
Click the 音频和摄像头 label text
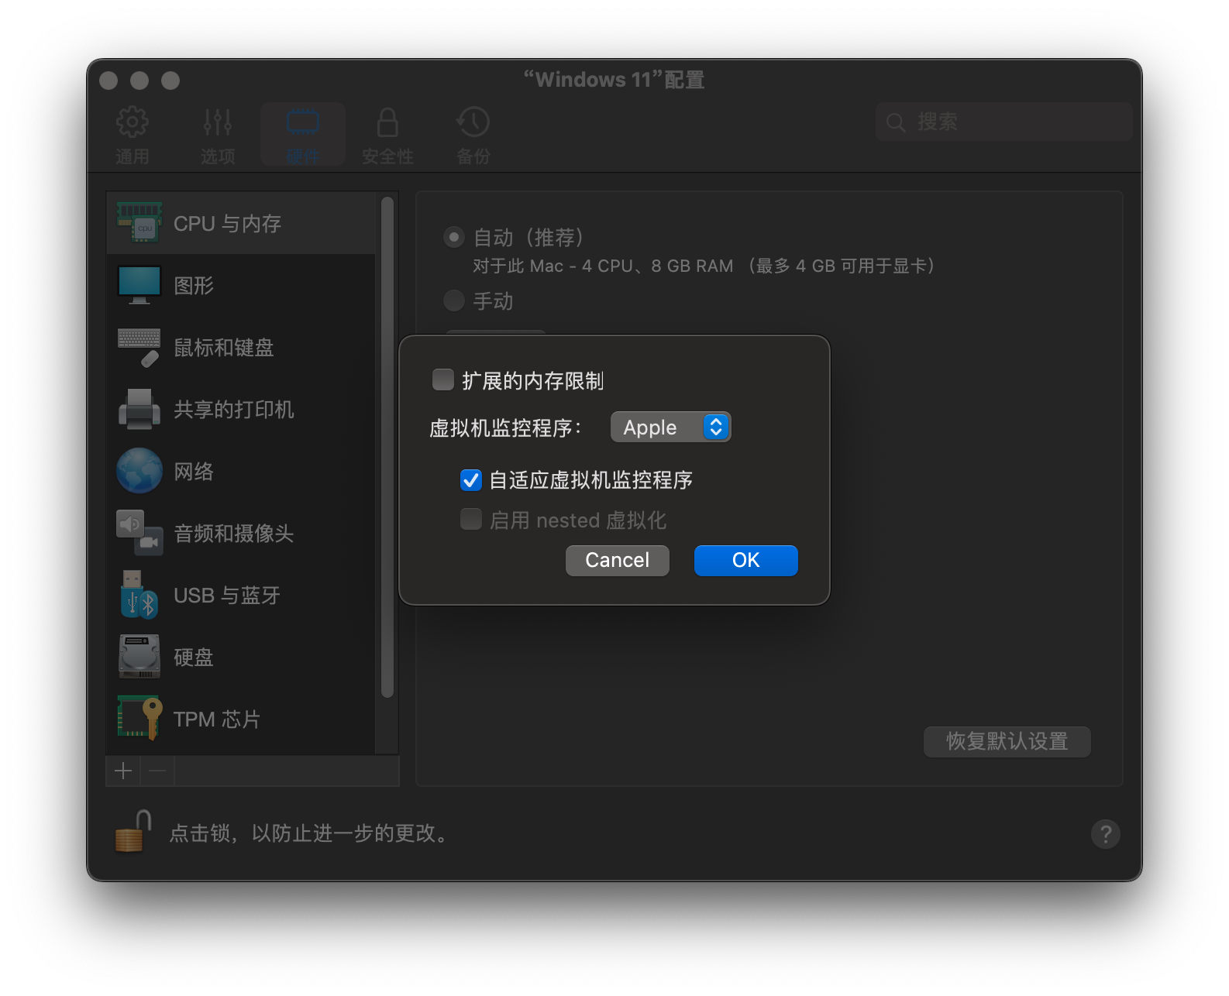pos(234,533)
